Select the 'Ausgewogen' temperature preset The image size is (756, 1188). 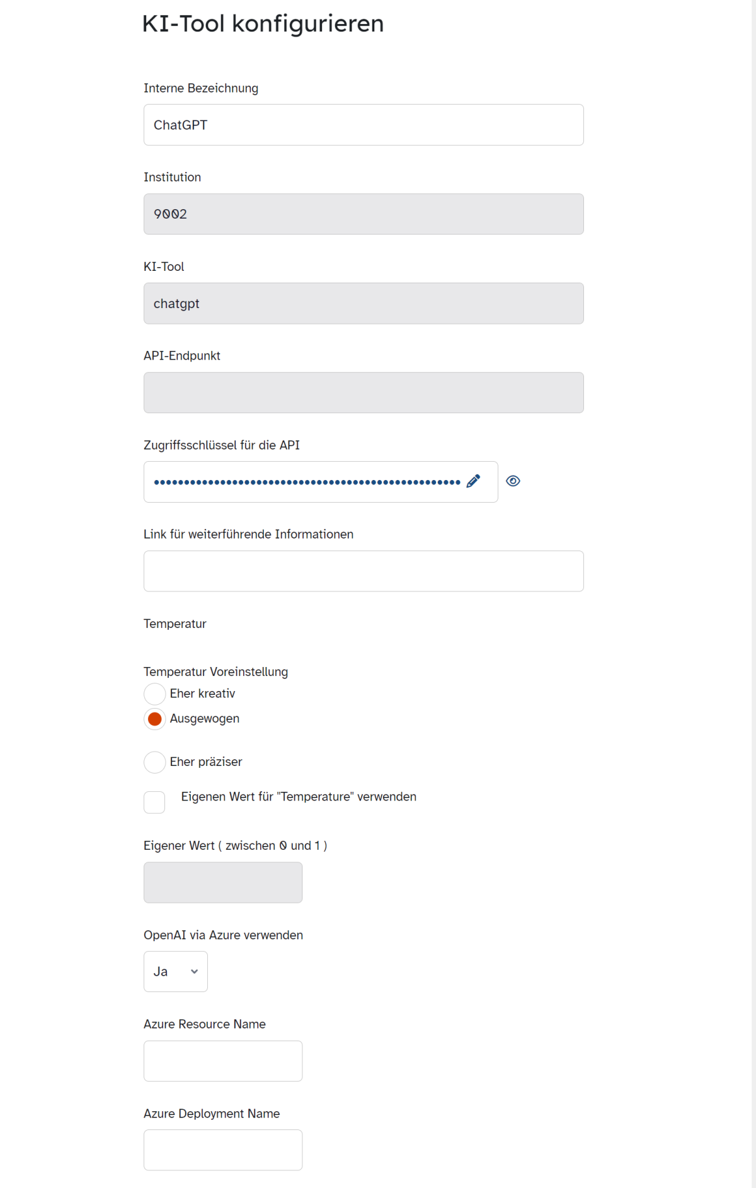(155, 719)
